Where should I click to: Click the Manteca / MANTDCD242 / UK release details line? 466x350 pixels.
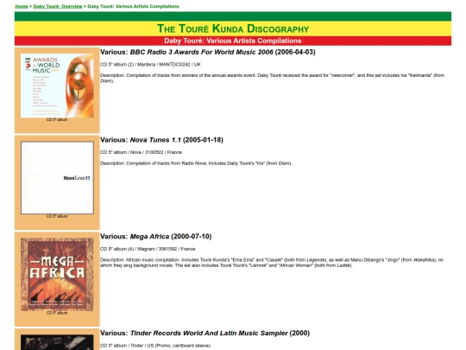coord(150,64)
